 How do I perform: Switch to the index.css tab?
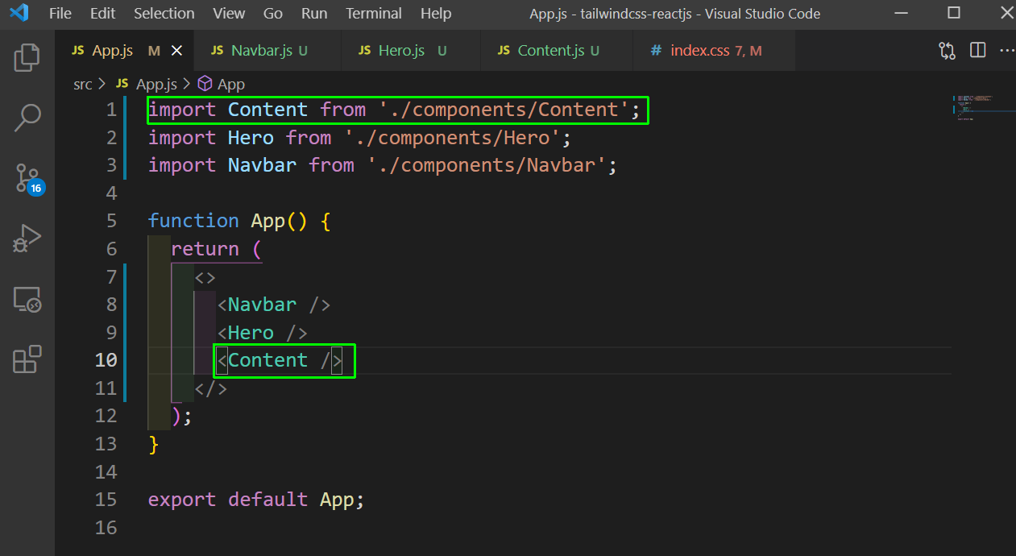tap(714, 51)
